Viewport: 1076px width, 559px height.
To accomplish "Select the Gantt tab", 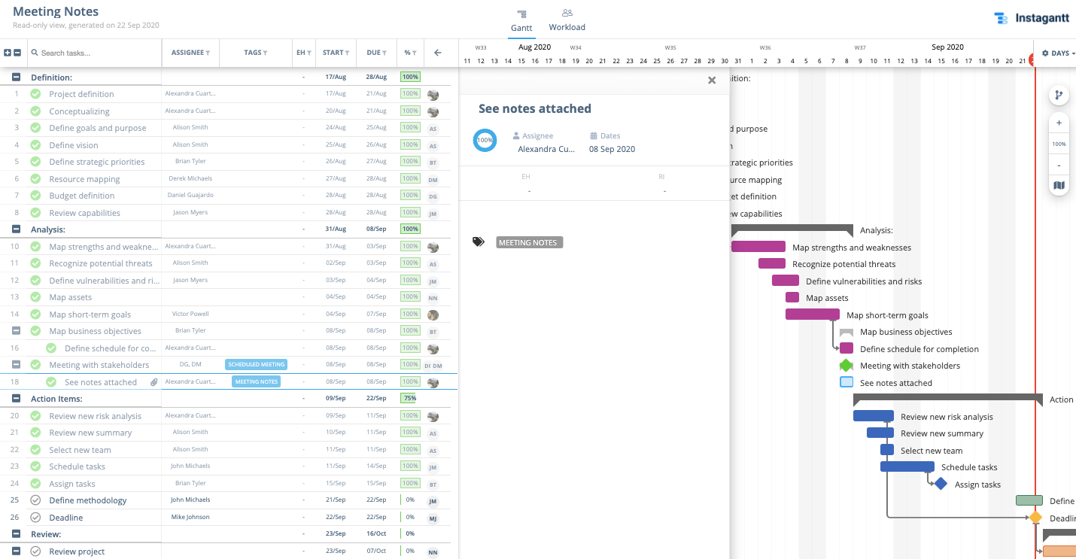I will (521, 20).
